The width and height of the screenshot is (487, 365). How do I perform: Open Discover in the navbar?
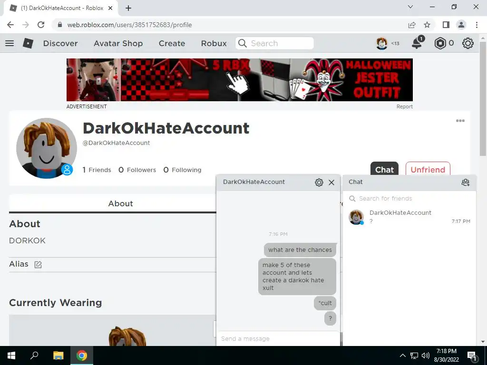[60, 43]
